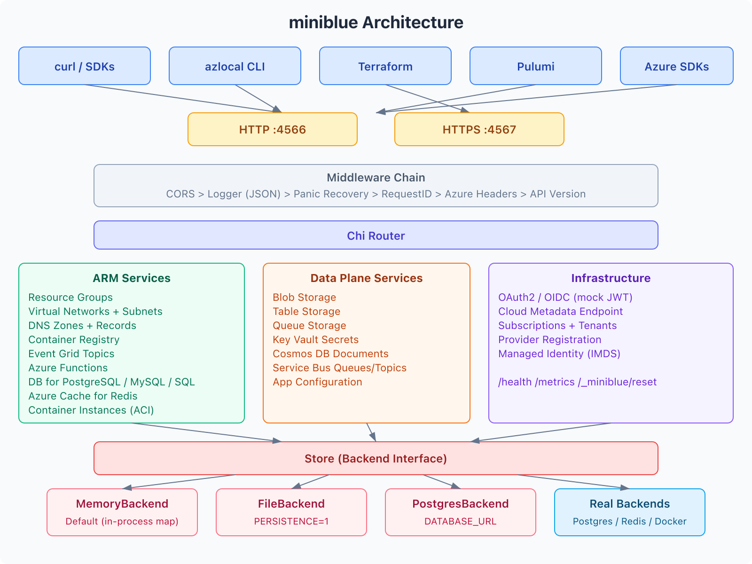Click the Blob Storage entry

tap(304, 297)
